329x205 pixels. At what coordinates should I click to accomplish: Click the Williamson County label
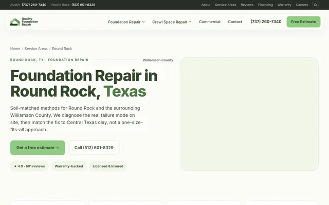[x=158, y=60]
